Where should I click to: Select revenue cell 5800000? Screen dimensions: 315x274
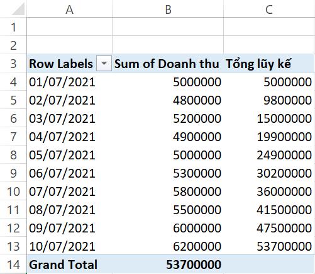(x=168, y=191)
